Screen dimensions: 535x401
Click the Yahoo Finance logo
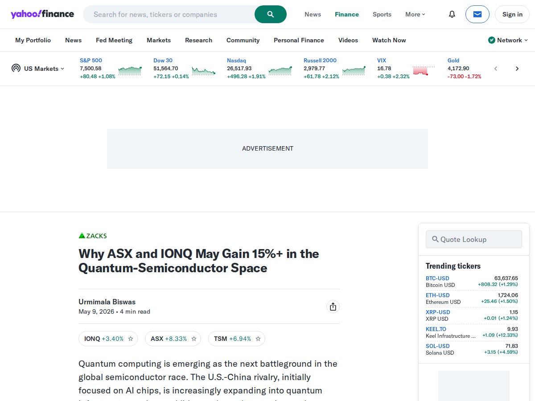(42, 14)
